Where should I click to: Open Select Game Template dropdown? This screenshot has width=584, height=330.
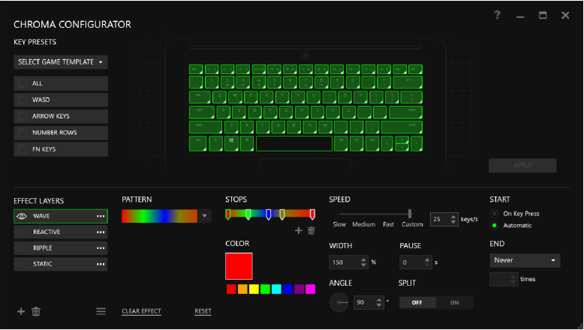tap(61, 62)
